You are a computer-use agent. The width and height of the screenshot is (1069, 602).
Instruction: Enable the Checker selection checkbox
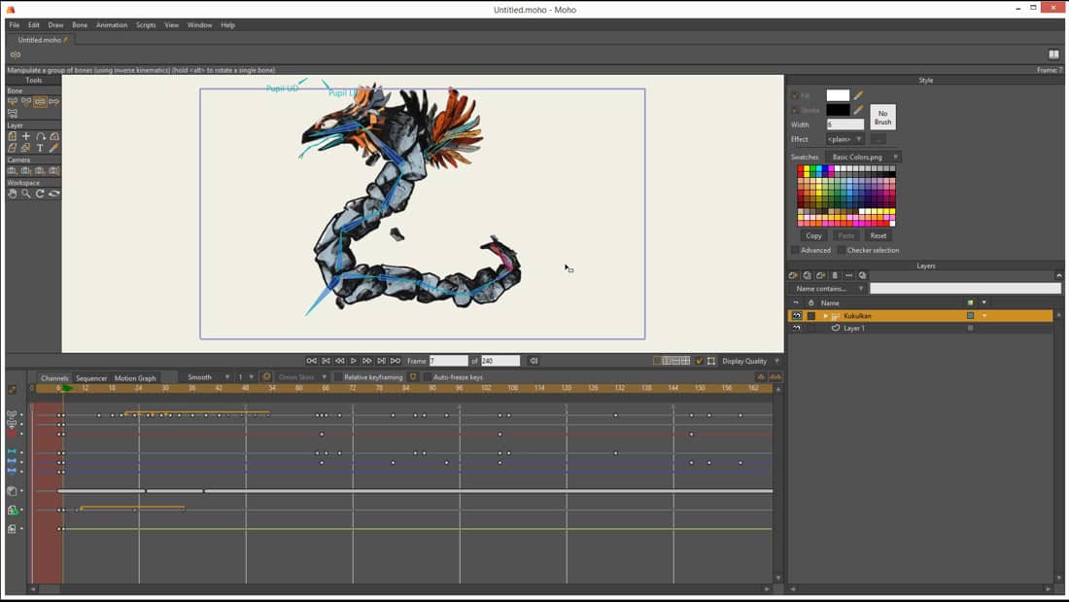coord(841,251)
